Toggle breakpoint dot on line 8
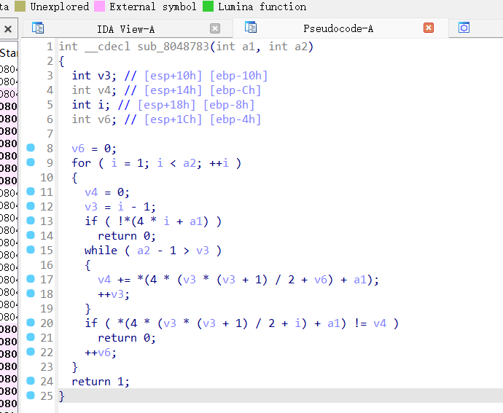503x413 pixels. coord(31,147)
